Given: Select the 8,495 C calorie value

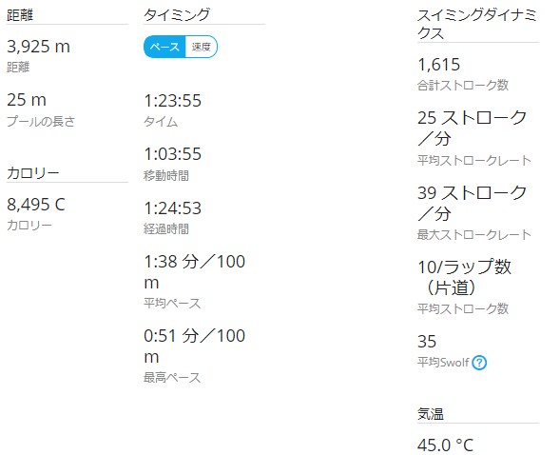Looking at the screenshot, I should coord(36,205).
